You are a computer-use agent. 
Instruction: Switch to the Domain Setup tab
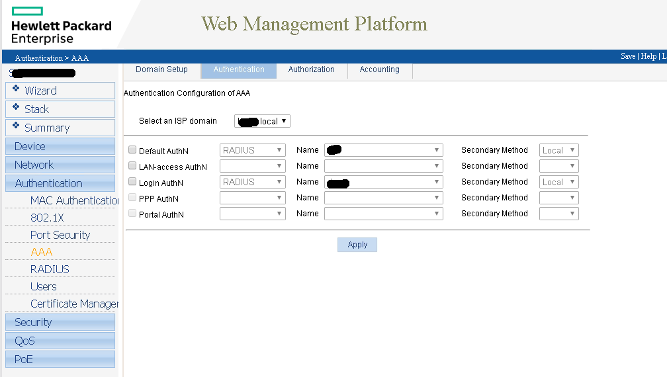161,69
